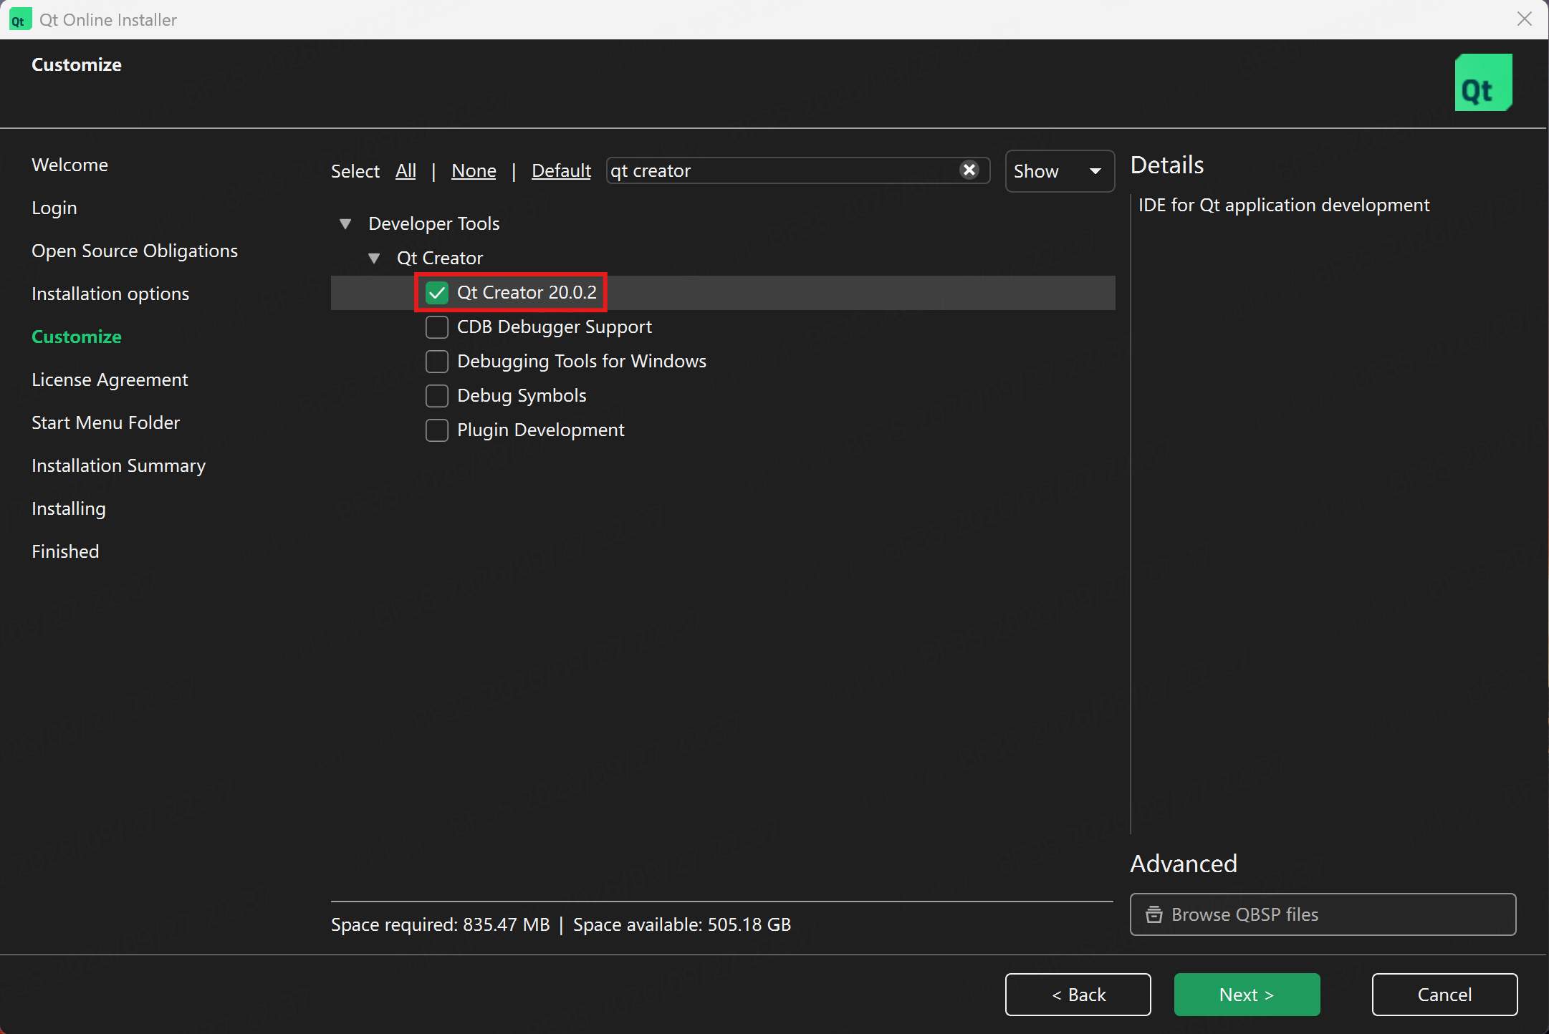
Task: Close the Qt Online Installer window
Action: coord(1524,19)
